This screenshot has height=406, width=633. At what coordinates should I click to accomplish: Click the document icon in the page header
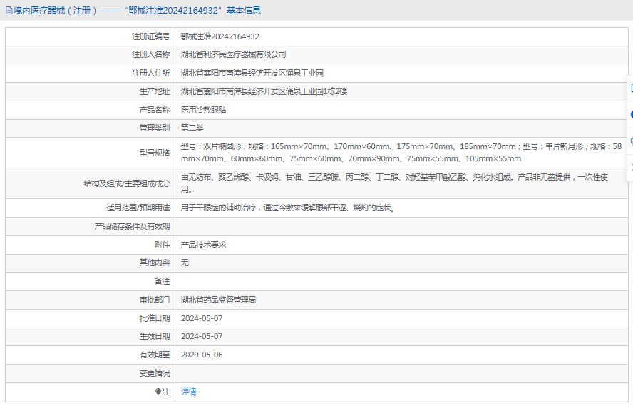click(9, 11)
